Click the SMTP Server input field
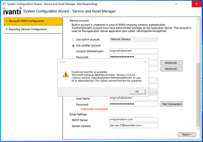203x142 pixels. (x=133, y=120)
